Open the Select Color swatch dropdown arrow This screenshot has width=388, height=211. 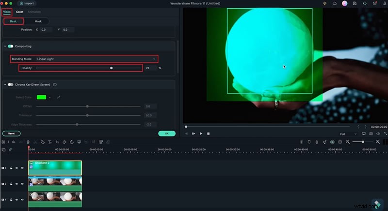point(50,97)
